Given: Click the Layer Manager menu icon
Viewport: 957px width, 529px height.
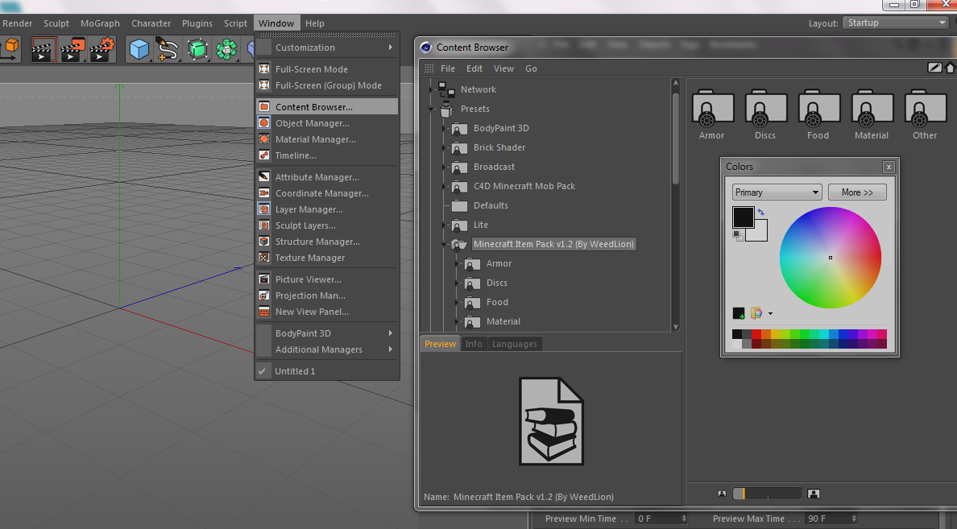Looking at the screenshot, I should pos(264,209).
